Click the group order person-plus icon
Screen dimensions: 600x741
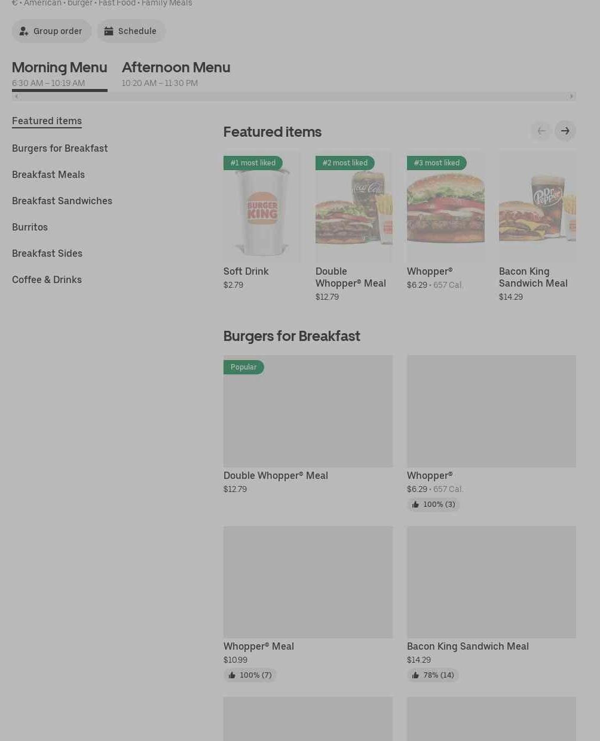pos(24,31)
